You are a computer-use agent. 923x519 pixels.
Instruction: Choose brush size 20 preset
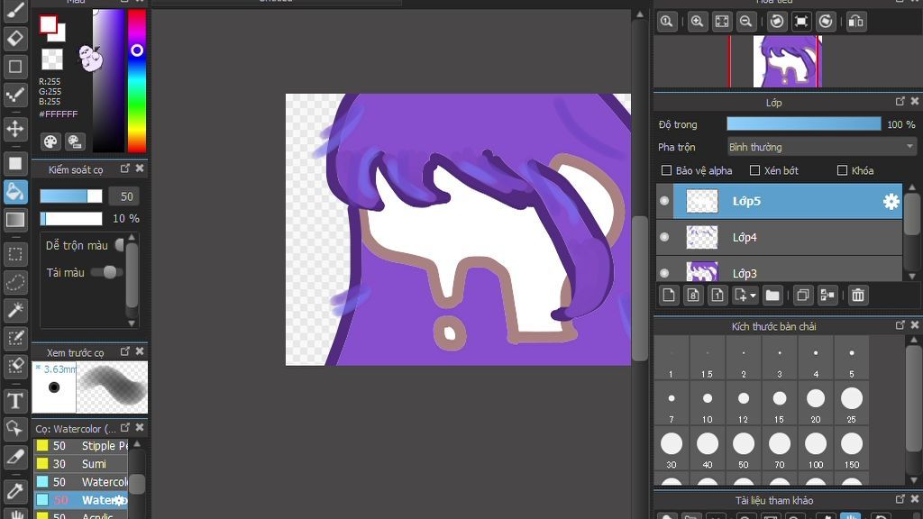[x=815, y=399]
